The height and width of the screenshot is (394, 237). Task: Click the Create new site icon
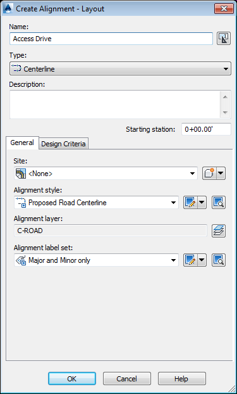click(x=210, y=174)
